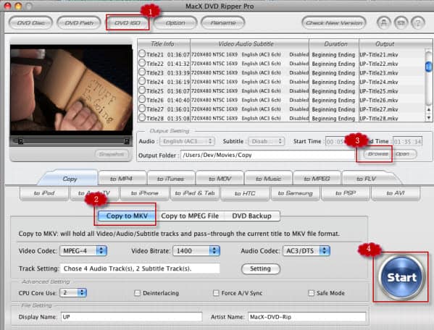The width and height of the screenshot is (434, 330).
Task: Switch to the to MOV tab
Action: [220, 179]
